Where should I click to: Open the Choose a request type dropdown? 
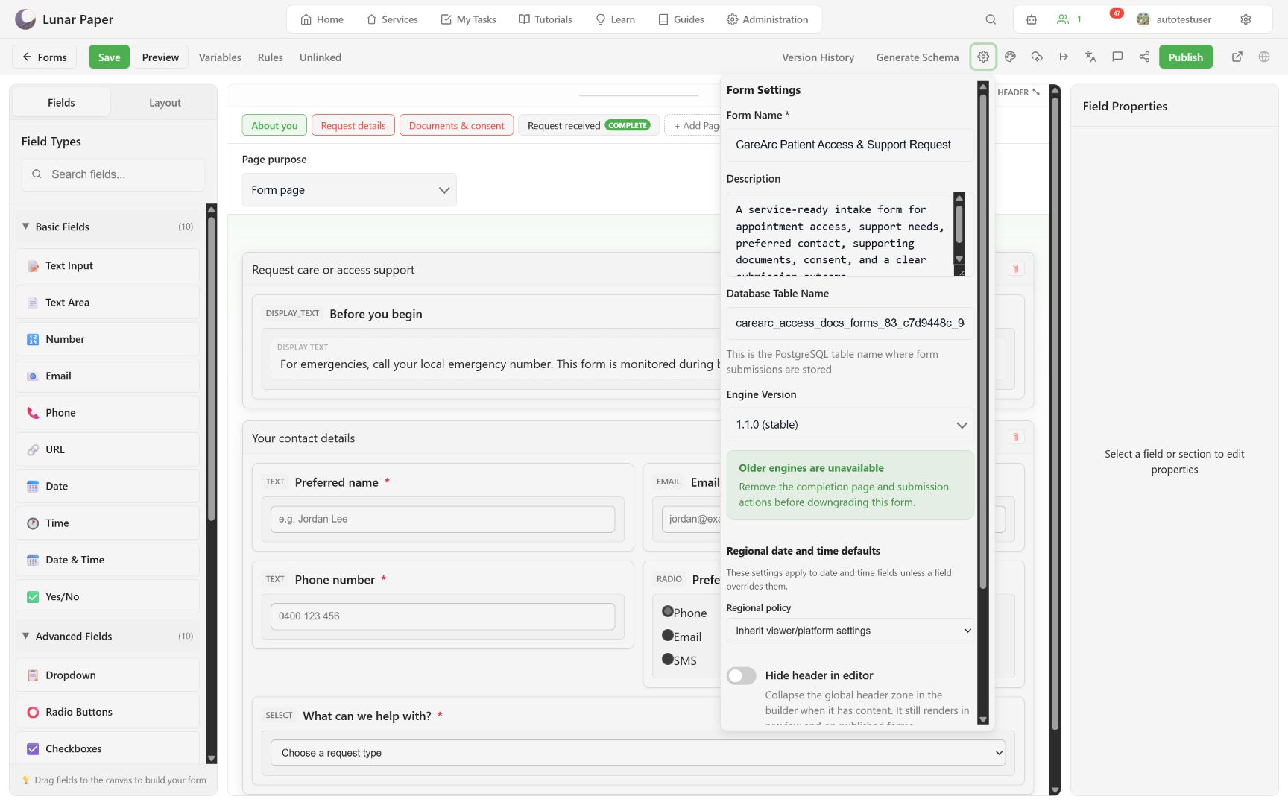coord(637,753)
